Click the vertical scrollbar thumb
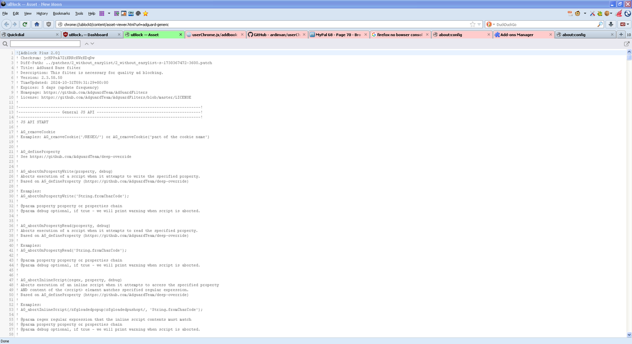 click(629, 57)
